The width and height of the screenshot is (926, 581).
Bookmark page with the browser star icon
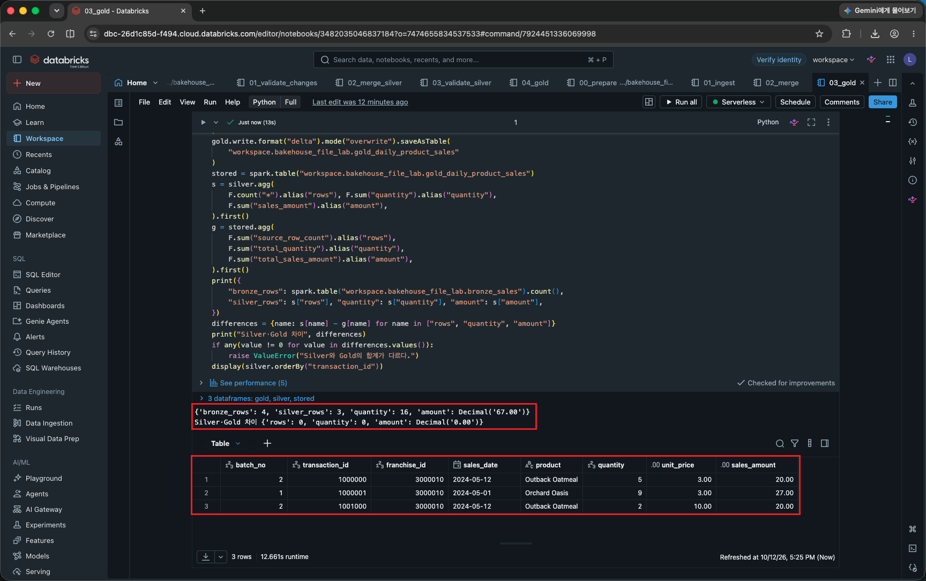click(x=819, y=33)
